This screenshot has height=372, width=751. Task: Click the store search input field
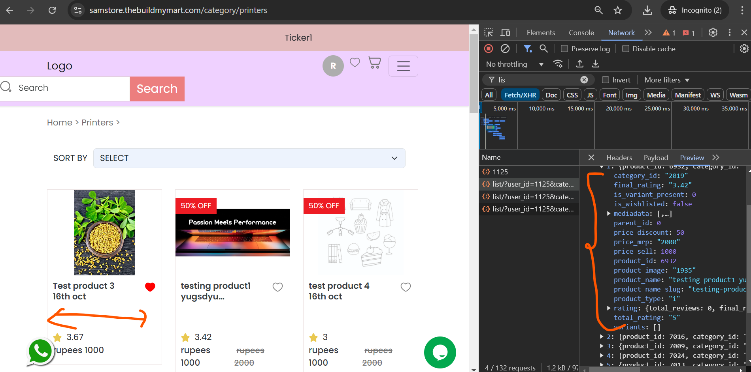click(x=65, y=88)
